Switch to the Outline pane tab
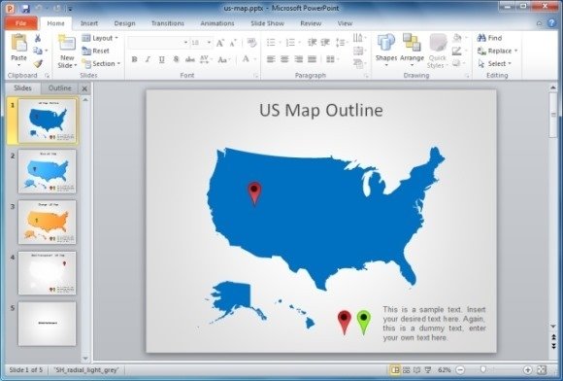Viewport: 563px width, 381px height. pos(59,88)
